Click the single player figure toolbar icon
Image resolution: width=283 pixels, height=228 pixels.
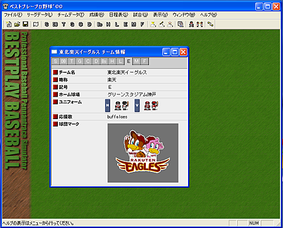191,25
